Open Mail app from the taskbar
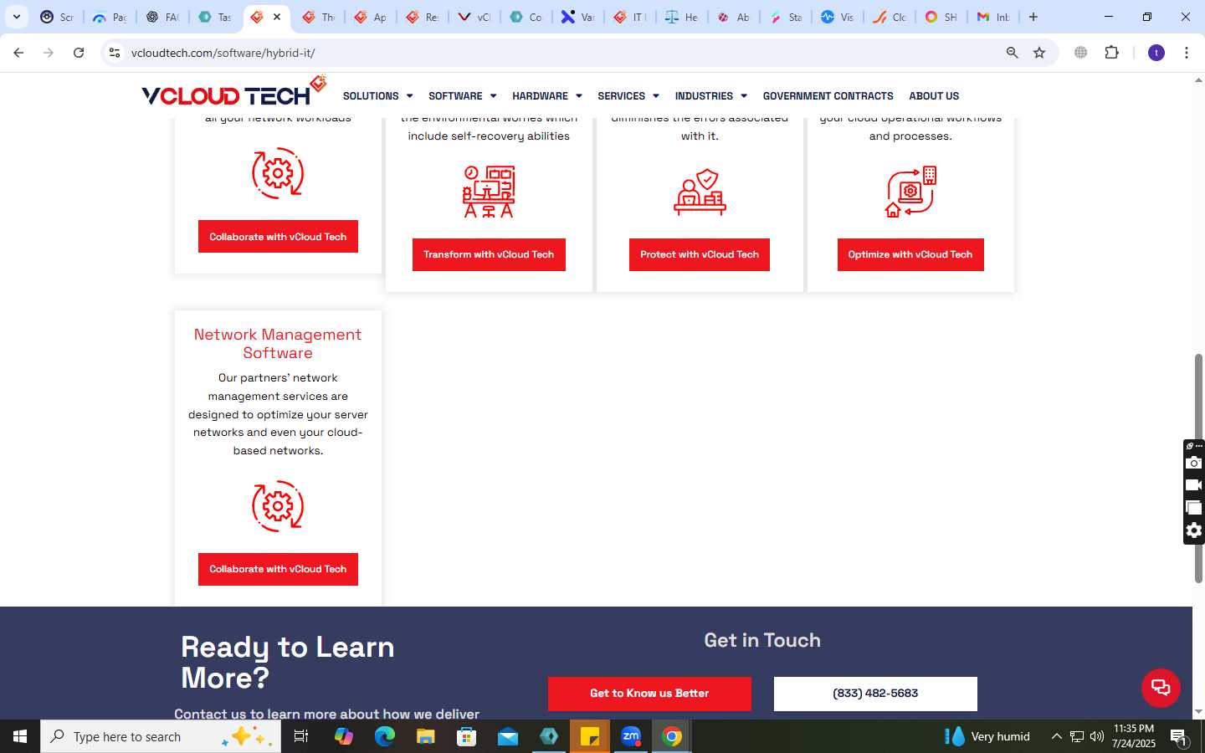This screenshot has height=753, width=1205. tap(508, 736)
